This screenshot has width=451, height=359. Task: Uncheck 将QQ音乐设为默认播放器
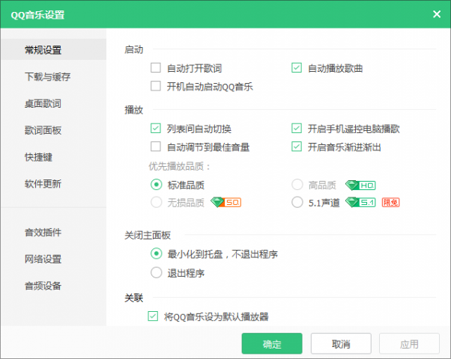pos(153,316)
